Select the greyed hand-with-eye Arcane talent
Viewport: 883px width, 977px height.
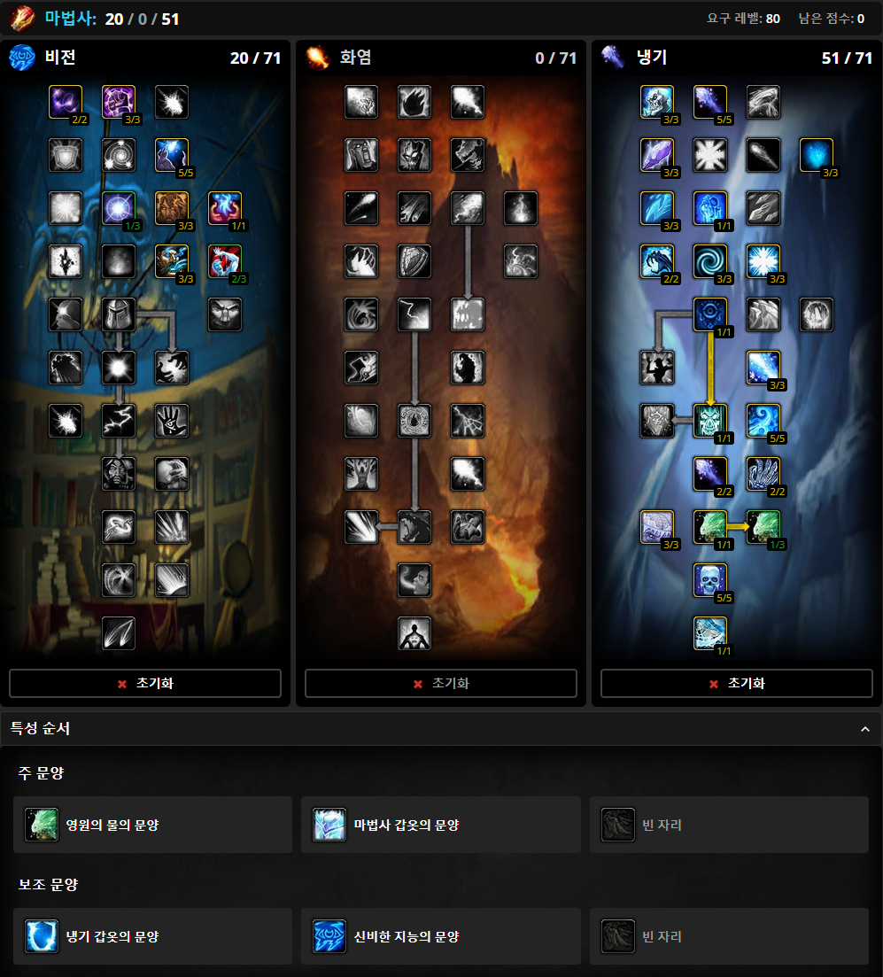coord(171,421)
